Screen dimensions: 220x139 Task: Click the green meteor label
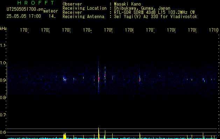pyautogui.click(x=51, y=11)
